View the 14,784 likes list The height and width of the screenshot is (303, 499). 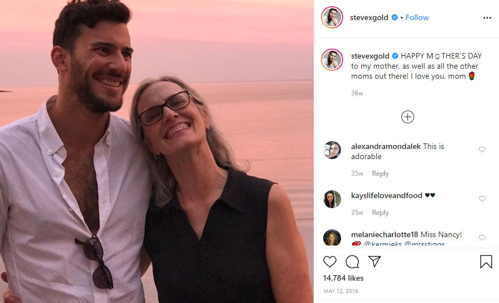coord(343,278)
